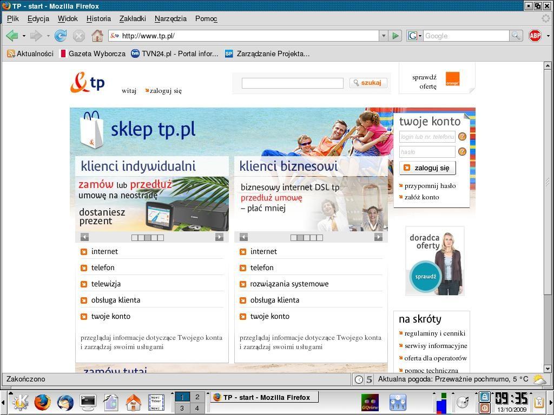Click rozwiązania systemowe under klienci biznesowi

coord(289,284)
